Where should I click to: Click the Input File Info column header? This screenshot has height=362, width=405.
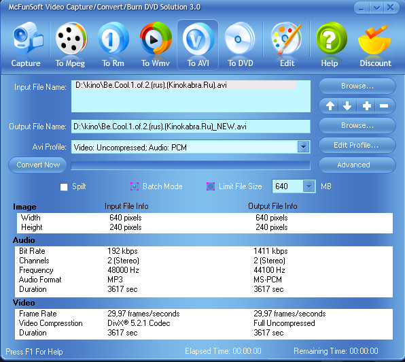(x=126, y=206)
